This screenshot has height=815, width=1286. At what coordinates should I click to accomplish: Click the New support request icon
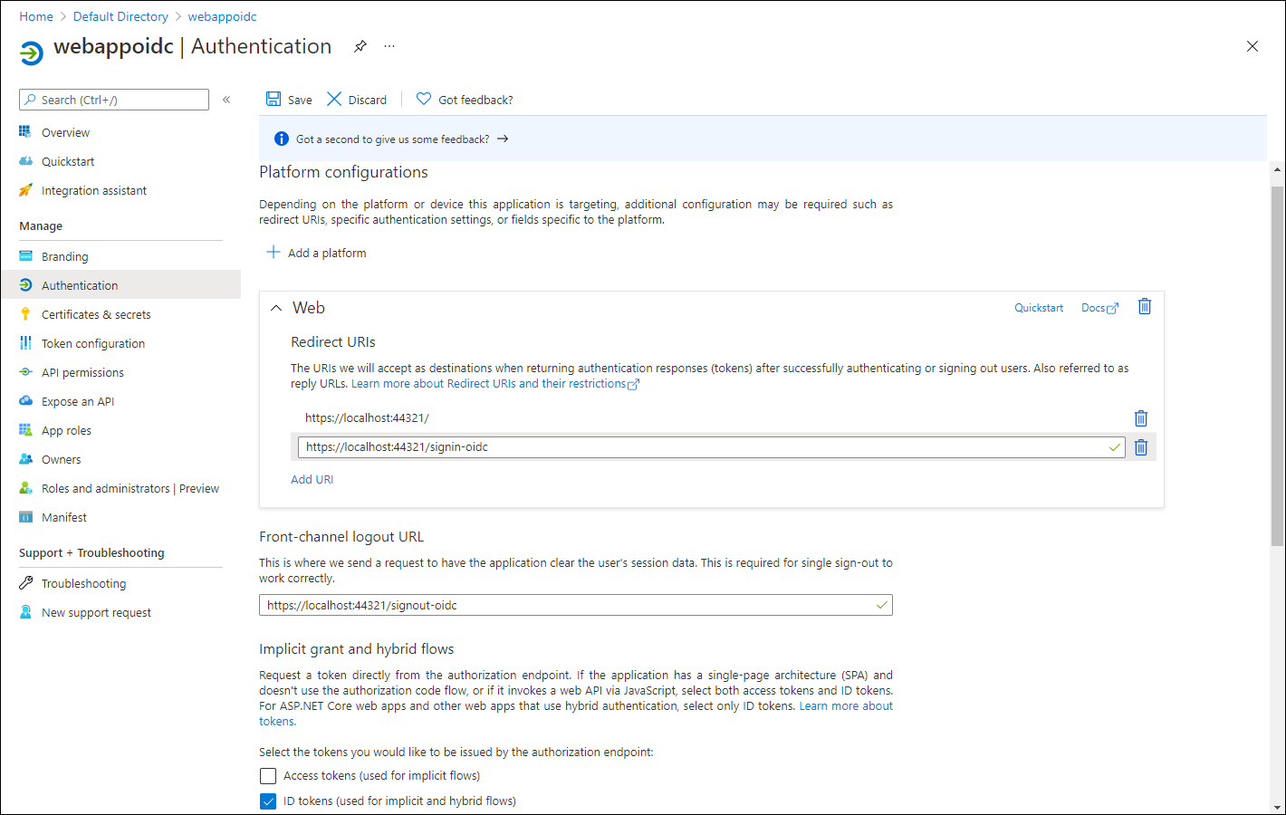click(x=25, y=612)
